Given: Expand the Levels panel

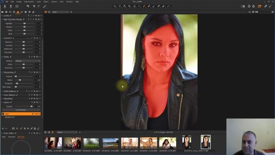Looking at the screenshot, I should tap(2, 15).
